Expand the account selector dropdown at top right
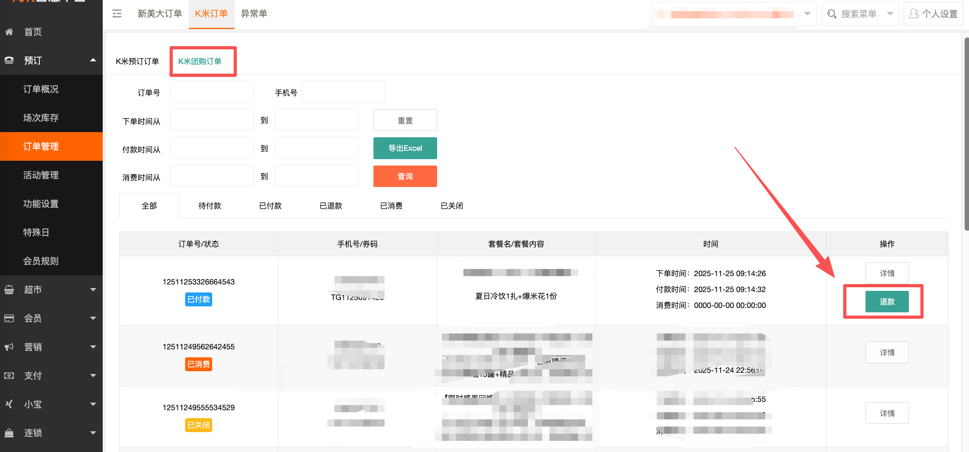The height and width of the screenshot is (452, 969). tap(807, 13)
